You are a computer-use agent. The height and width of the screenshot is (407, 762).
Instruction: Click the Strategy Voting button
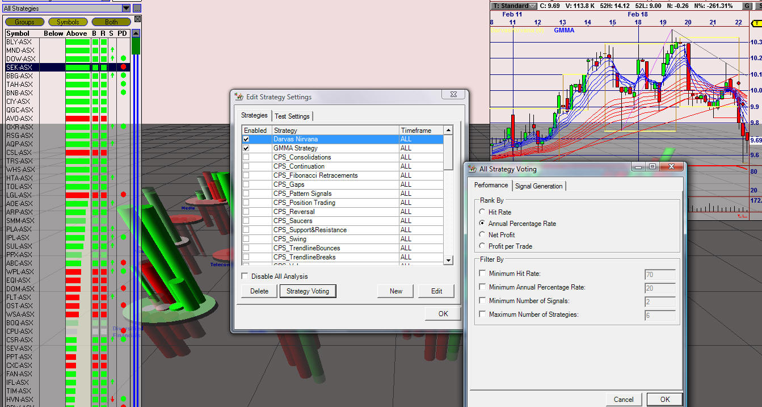[308, 291]
